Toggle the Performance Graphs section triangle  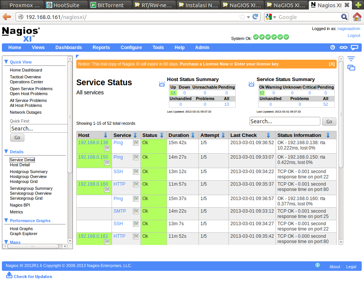click(6, 220)
